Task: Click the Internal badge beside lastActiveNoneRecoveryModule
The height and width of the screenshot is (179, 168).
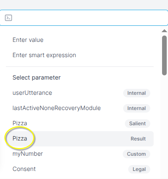Action: pyautogui.click(x=137, y=108)
